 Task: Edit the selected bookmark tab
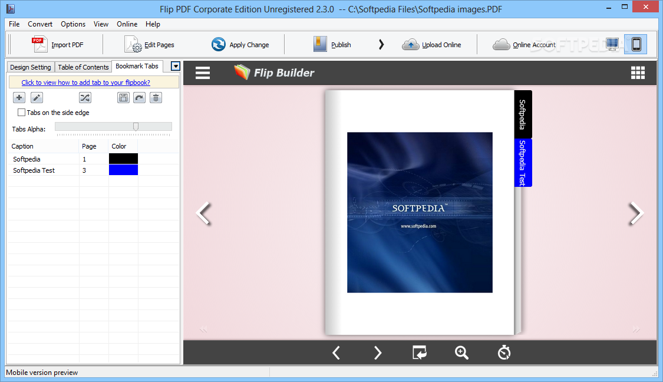pyautogui.click(x=37, y=98)
